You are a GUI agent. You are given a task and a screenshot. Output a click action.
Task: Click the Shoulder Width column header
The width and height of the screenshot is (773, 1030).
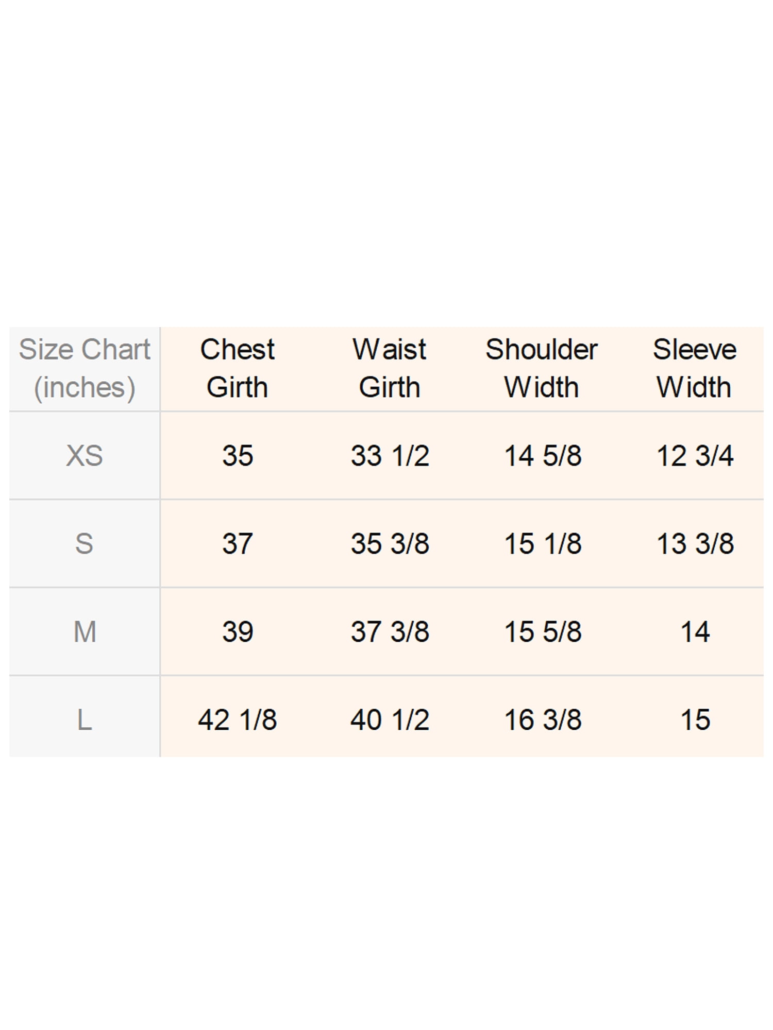click(x=542, y=369)
